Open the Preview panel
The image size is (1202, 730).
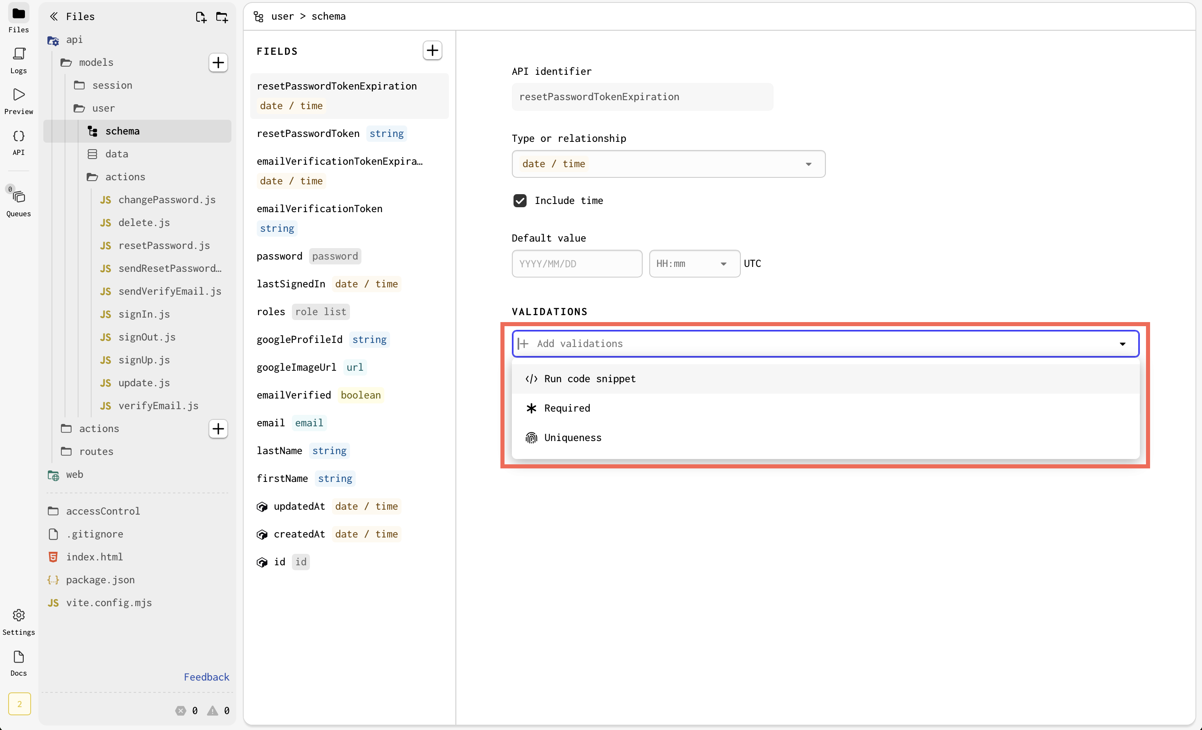tap(18, 101)
